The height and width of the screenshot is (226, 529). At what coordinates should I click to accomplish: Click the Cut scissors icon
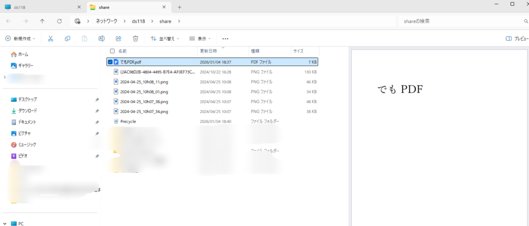click(x=51, y=39)
